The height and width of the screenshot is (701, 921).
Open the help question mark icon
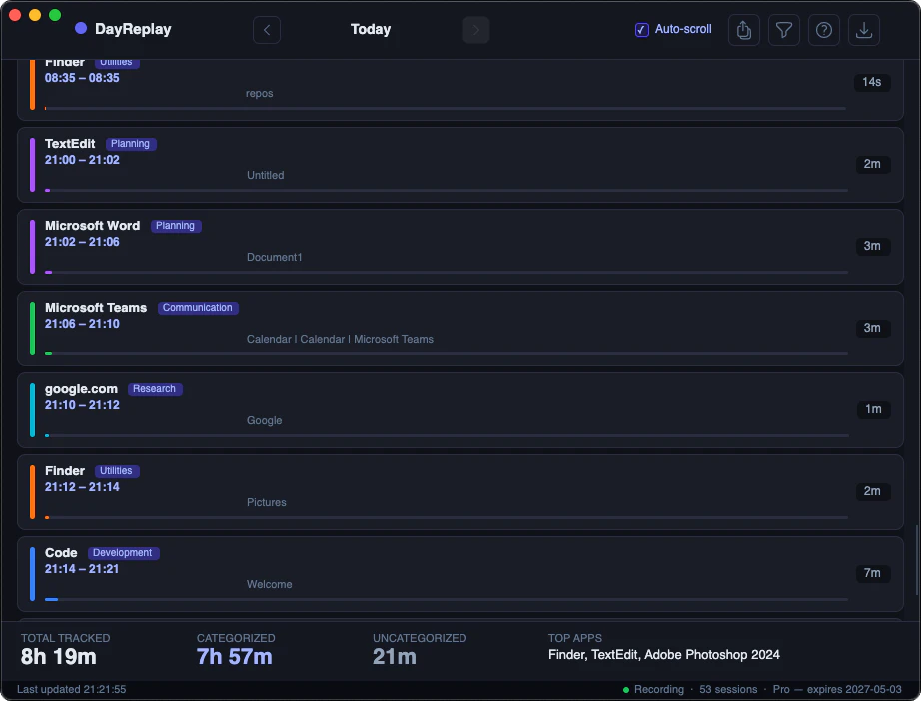823,29
